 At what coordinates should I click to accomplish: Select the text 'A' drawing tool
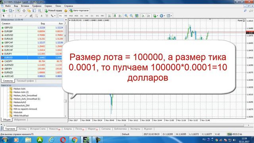click(x=41, y=16)
